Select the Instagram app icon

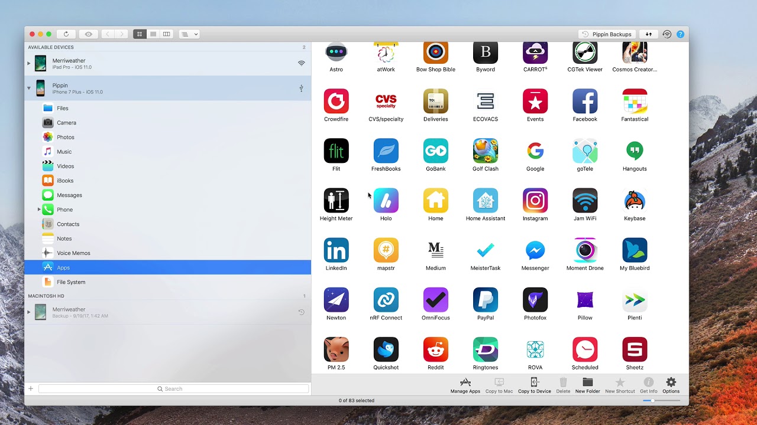(535, 200)
